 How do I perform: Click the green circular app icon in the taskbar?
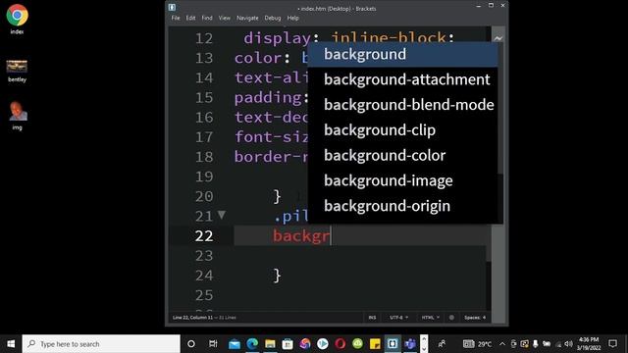click(x=357, y=343)
